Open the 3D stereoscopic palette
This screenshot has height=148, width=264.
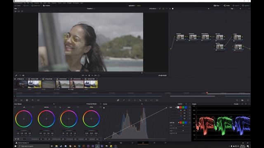pyautogui.click(x=157, y=100)
